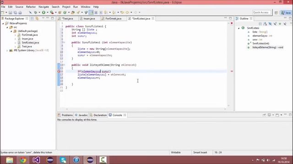Click the green Run button
Screen dimensions: 293x164
pyautogui.click(x=43, y=12)
